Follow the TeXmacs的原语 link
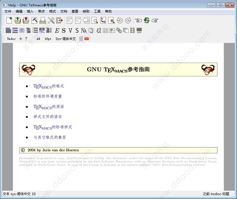Screen dimensions: 237x199 click(x=49, y=107)
